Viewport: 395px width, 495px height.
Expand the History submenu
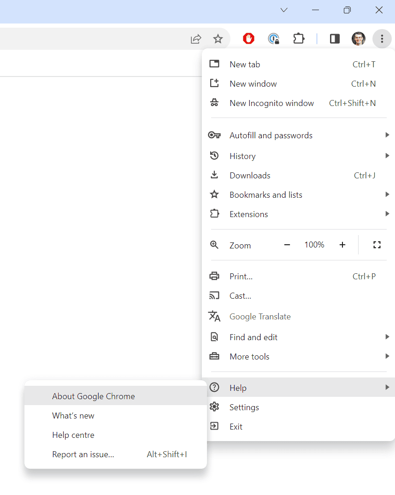pos(242,156)
